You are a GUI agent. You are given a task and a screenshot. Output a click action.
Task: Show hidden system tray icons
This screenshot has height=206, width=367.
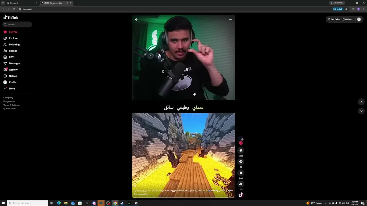[x=326, y=203]
